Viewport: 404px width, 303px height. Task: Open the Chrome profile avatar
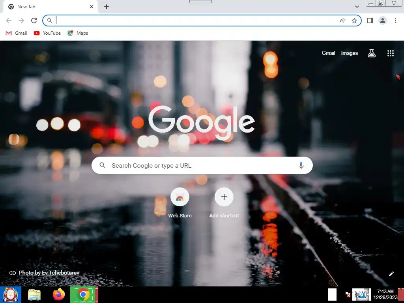pyautogui.click(x=383, y=21)
